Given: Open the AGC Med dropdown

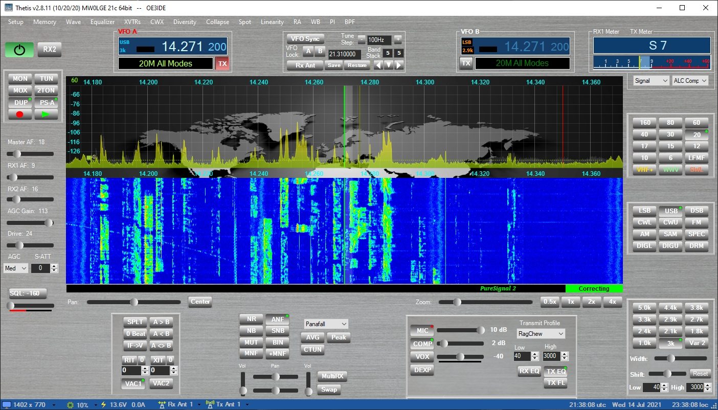Looking at the screenshot, I should coord(15,268).
